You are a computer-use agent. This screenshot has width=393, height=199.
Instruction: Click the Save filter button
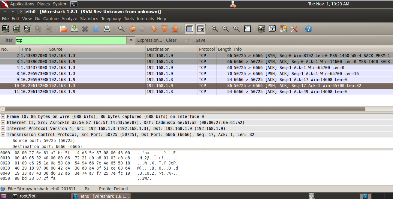201,40
